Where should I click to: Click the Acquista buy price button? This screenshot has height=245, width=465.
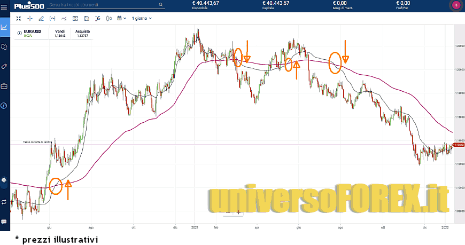pyautogui.click(x=83, y=34)
